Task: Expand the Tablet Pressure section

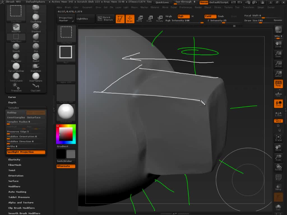Action: pos(19,197)
